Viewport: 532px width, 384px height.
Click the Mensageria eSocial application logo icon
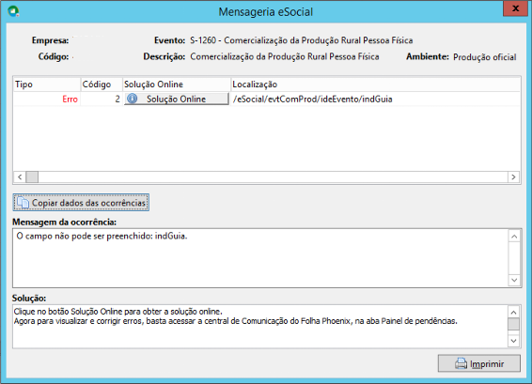pos(13,11)
